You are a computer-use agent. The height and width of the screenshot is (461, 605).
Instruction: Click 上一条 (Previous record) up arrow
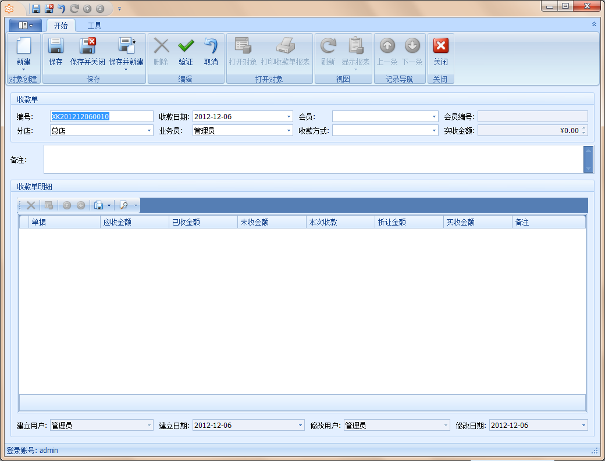(x=387, y=45)
